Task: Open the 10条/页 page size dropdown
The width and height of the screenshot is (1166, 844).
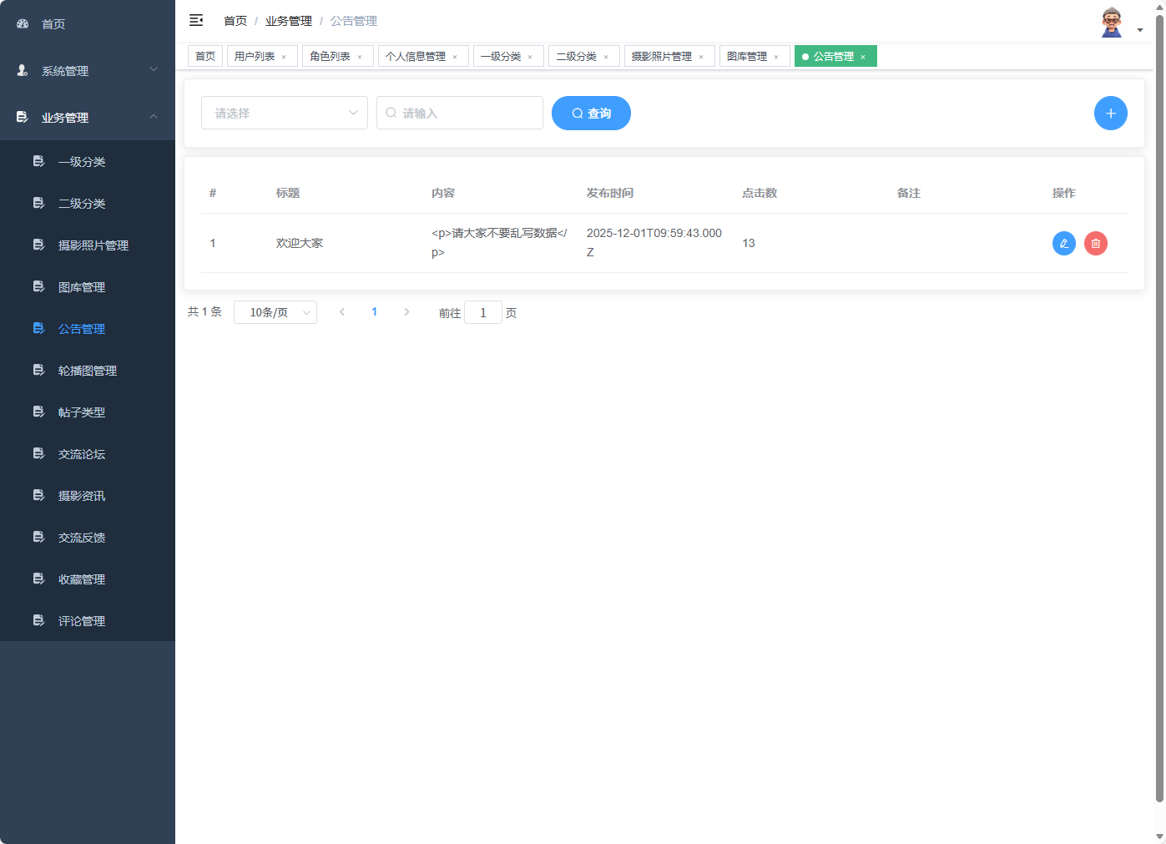Action: [x=275, y=311]
